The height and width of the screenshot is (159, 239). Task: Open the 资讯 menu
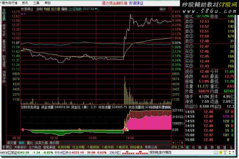[25, 3]
